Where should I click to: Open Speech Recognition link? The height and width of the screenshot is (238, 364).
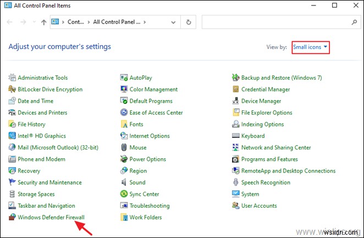tap(266, 182)
